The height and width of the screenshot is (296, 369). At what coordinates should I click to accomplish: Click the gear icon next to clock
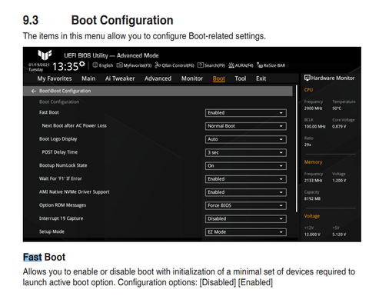[82, 64]
